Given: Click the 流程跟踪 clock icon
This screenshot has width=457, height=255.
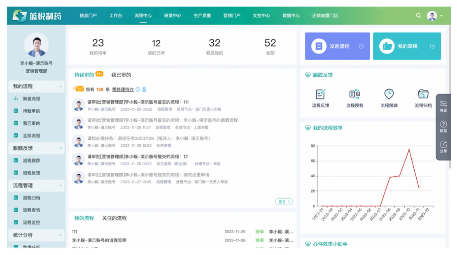Looking at the screenshot, I should (389, 94).
